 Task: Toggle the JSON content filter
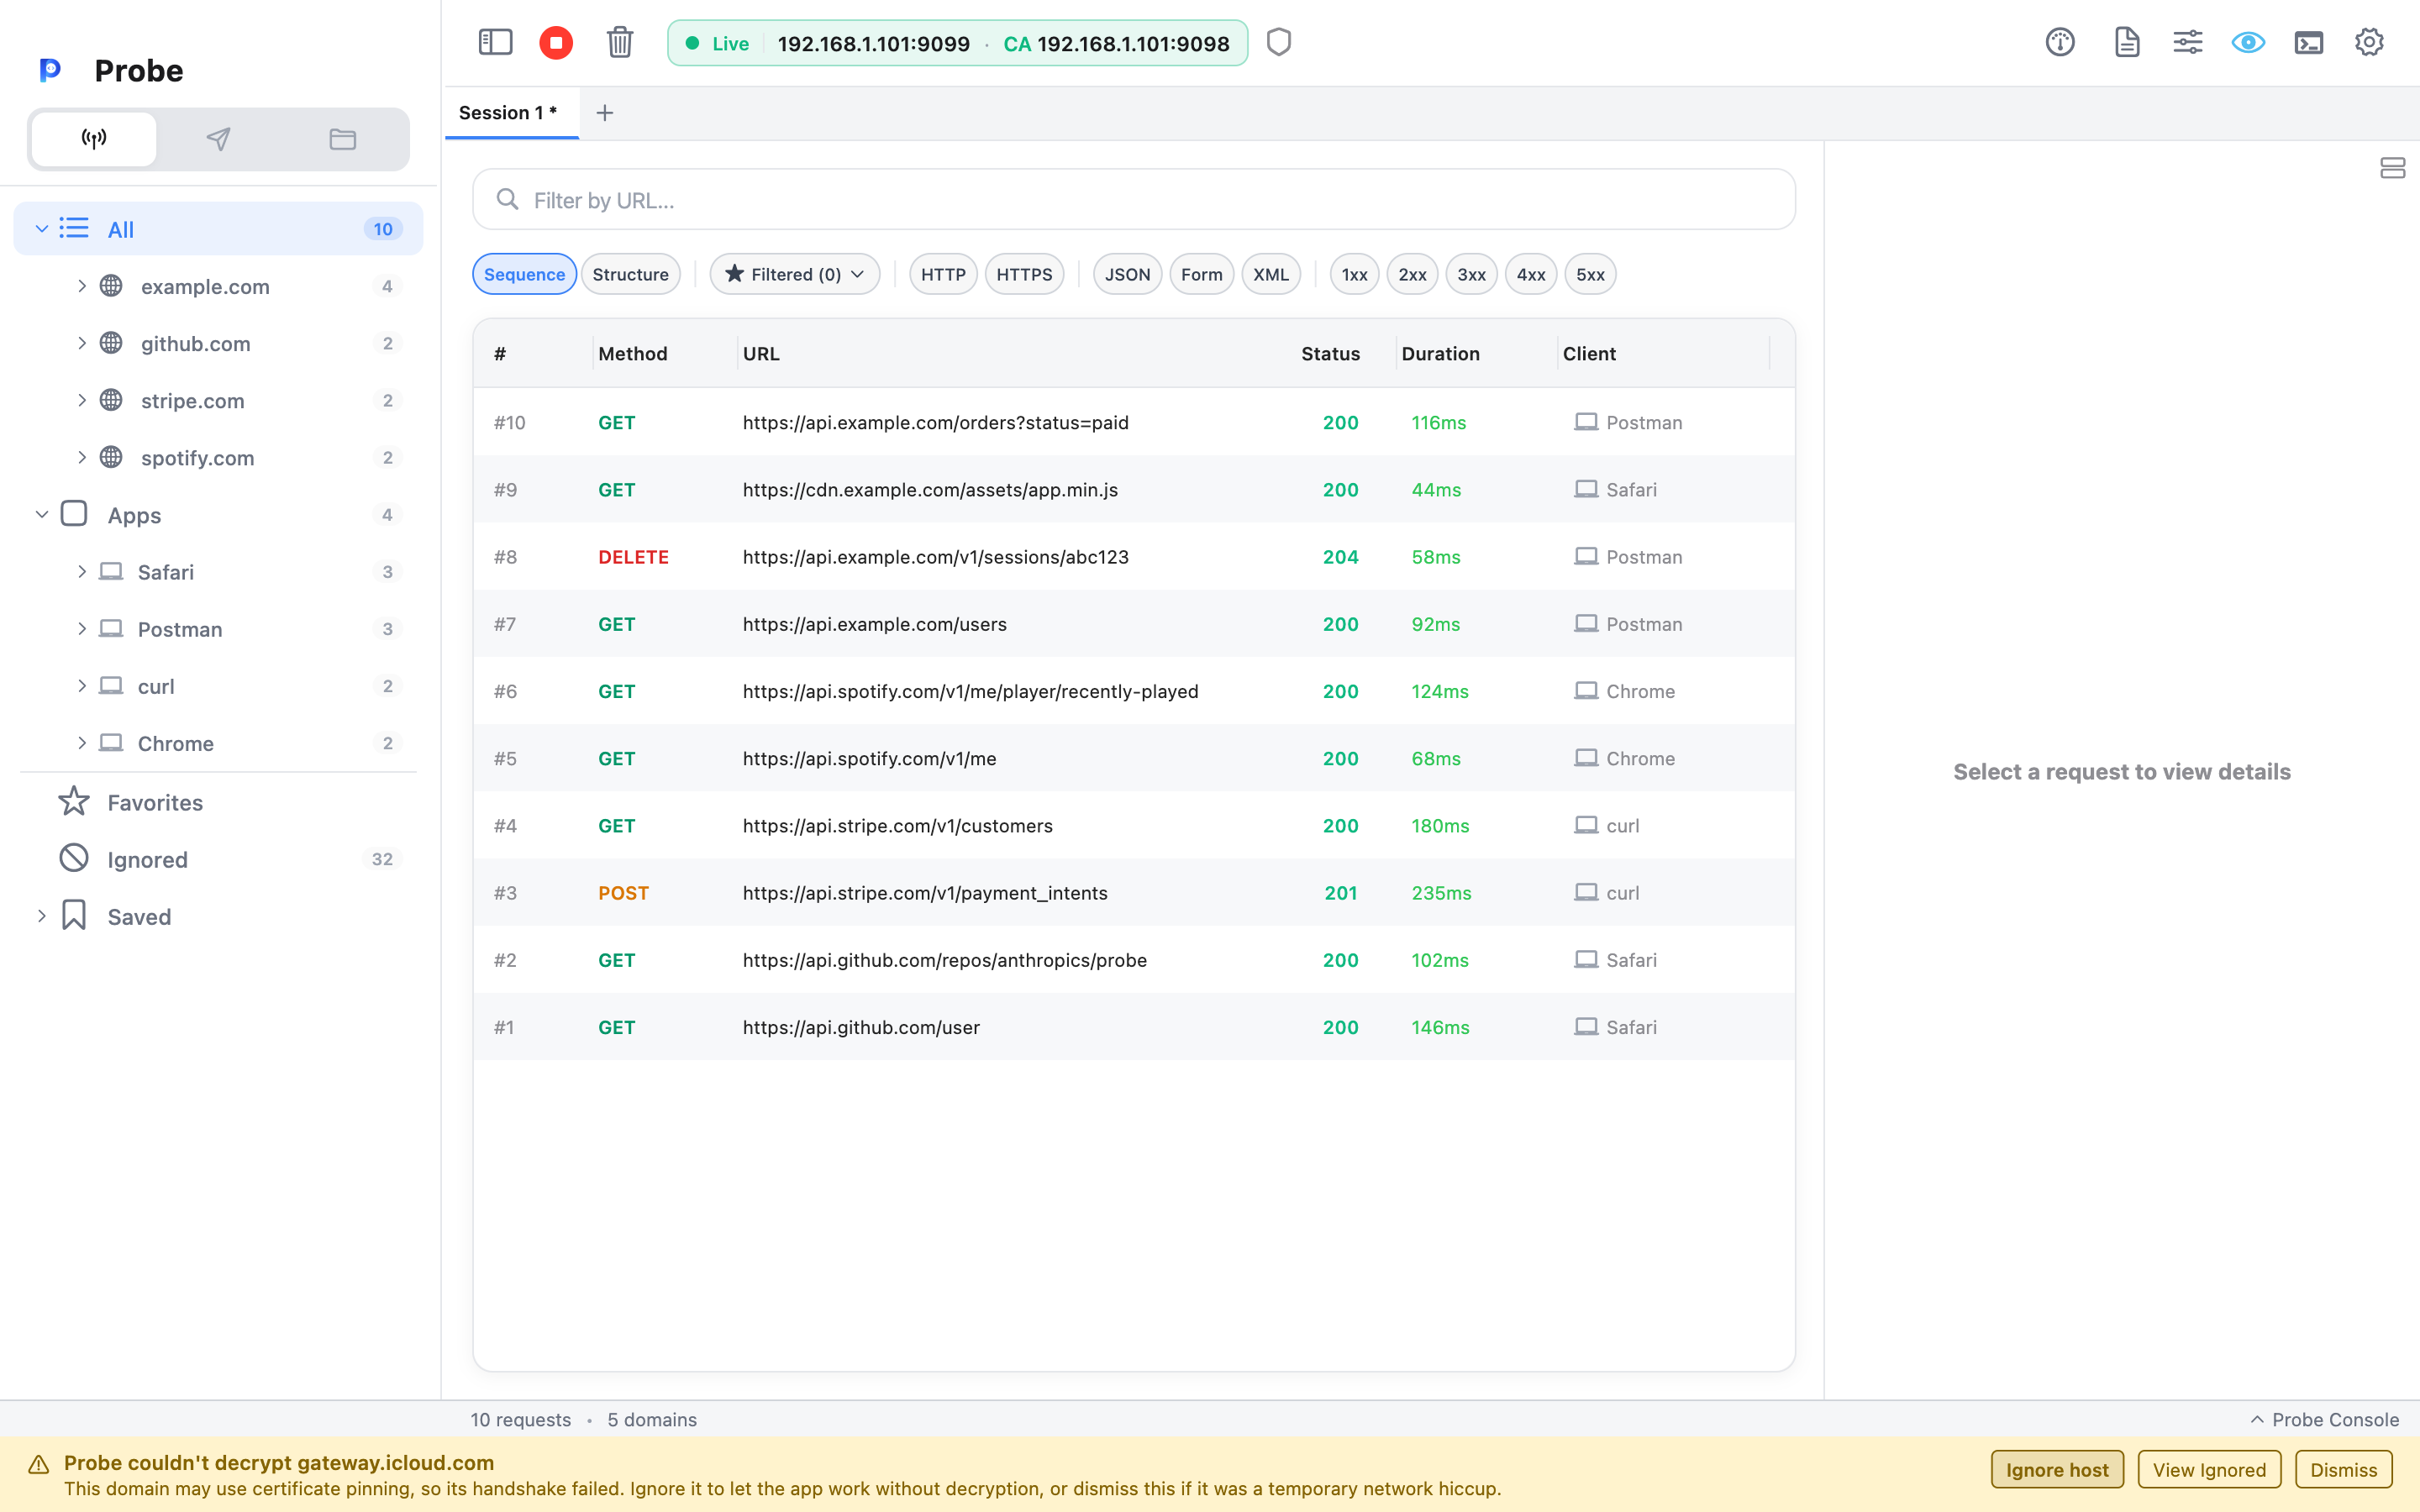pos(1127,274)
